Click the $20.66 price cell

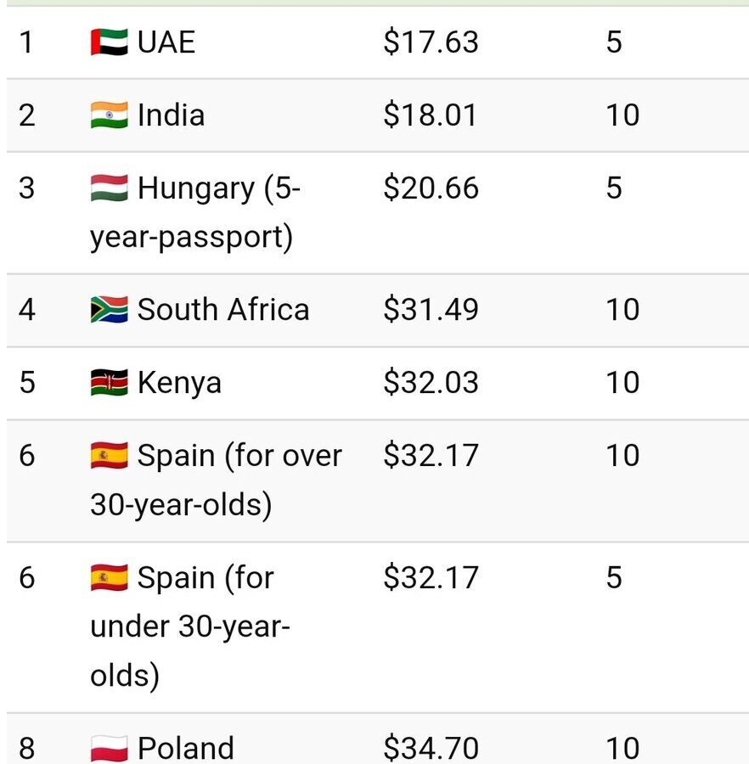431,188
